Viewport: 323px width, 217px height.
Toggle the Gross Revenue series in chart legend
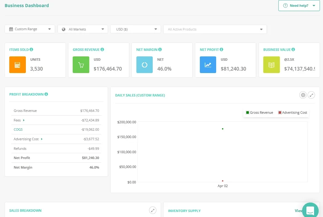tap(259, 113)
